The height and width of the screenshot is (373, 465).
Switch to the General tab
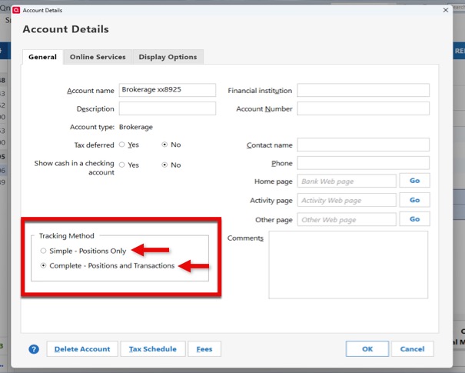tap(43, 57)
